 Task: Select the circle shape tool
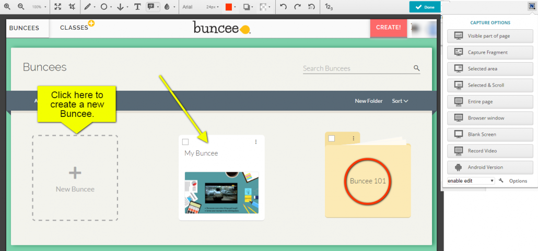coord(103,7)
